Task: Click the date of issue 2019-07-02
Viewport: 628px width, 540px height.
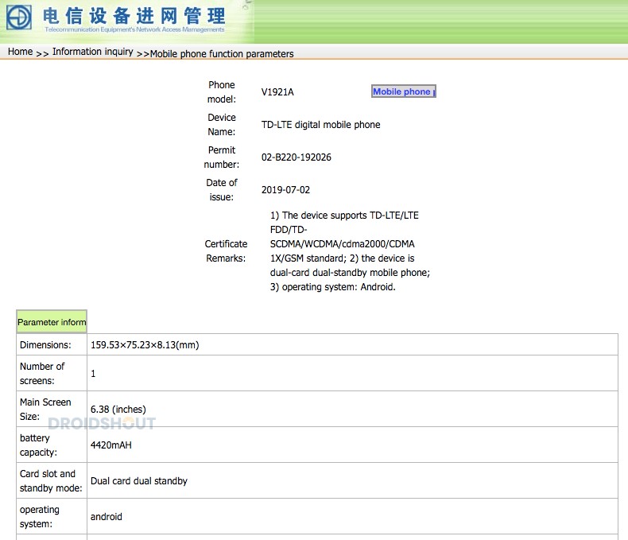Action: click(285, 190)
